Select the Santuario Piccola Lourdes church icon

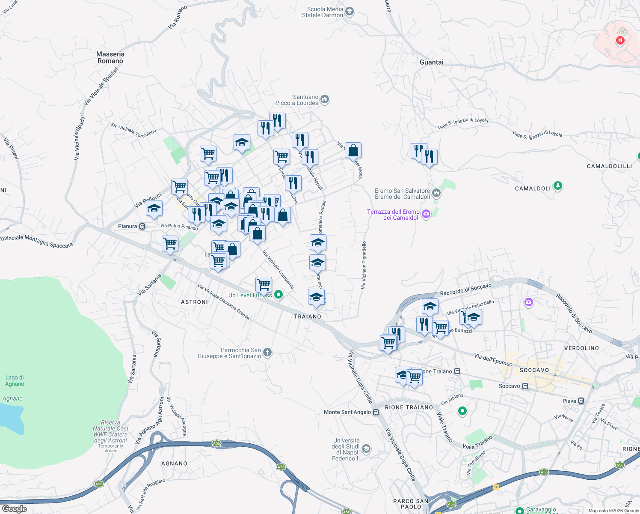point(324,99)
